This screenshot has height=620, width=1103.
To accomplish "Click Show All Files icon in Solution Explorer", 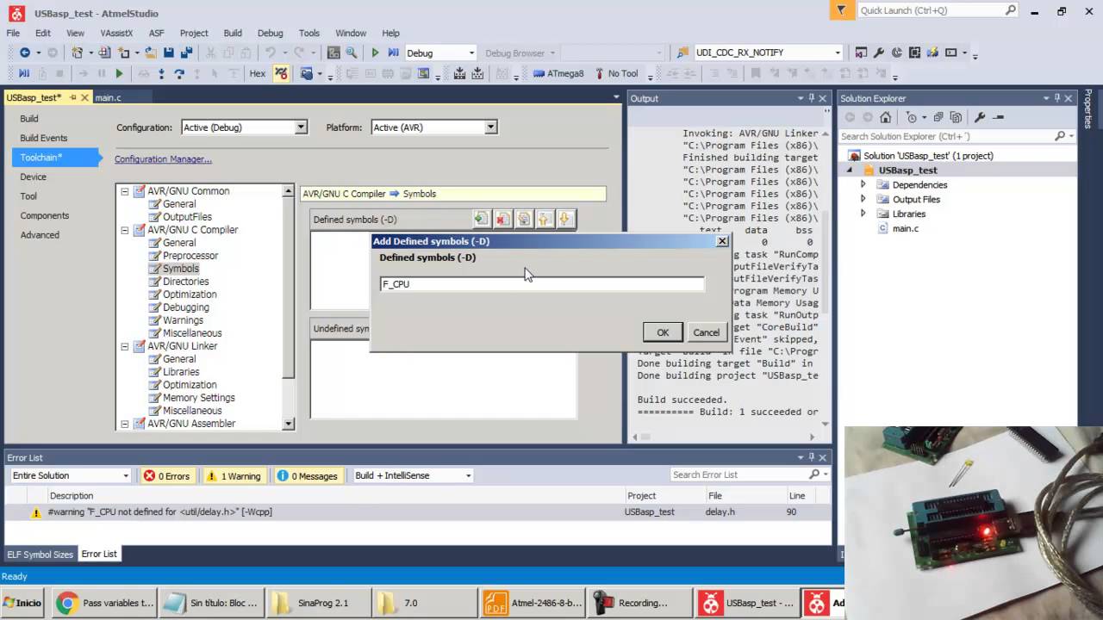I will click(957, 117).
